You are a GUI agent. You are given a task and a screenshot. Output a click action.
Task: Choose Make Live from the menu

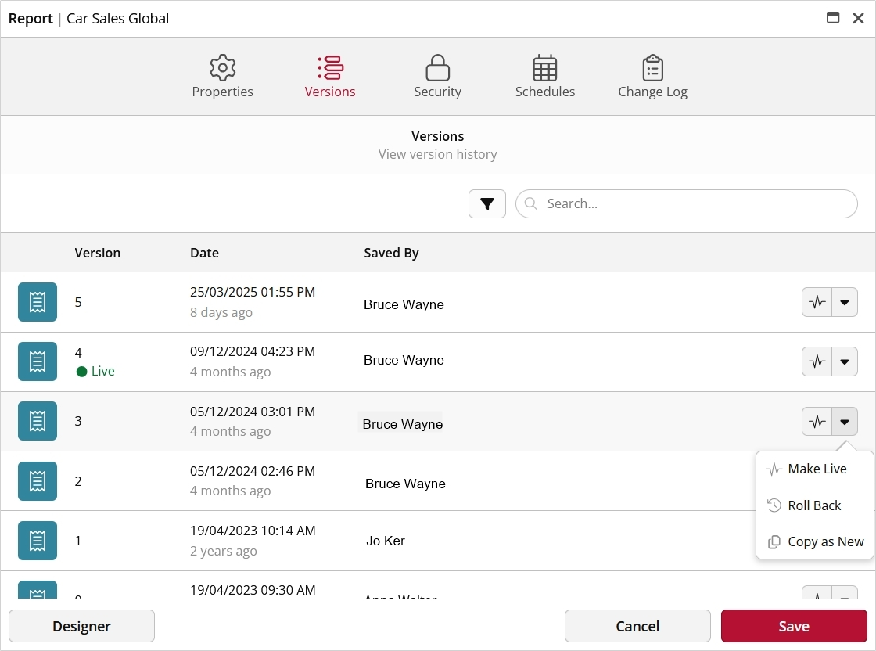pyautogui.click(x=814, y=469)
